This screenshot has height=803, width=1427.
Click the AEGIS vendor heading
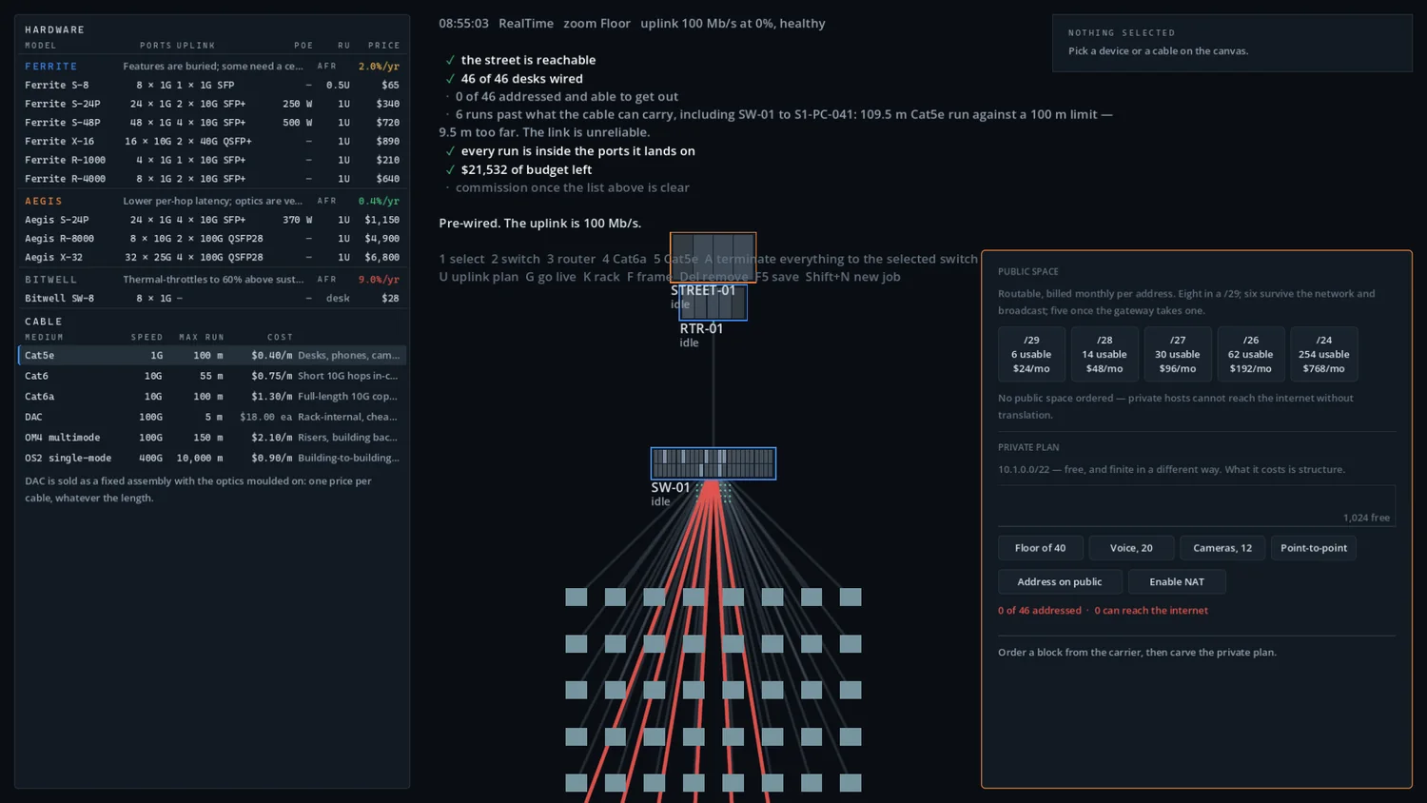(44, 201)
